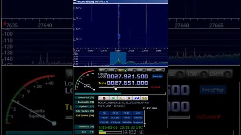Click the strong signal trace in the waterfall display
Screen dimensions: 241x135
point(119,26)
